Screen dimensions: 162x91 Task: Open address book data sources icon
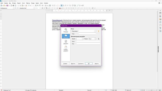(x=98, y=31)
